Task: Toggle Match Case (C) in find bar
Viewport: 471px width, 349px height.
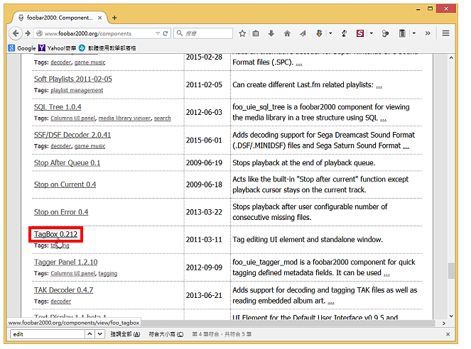Action: click(166, 334)
